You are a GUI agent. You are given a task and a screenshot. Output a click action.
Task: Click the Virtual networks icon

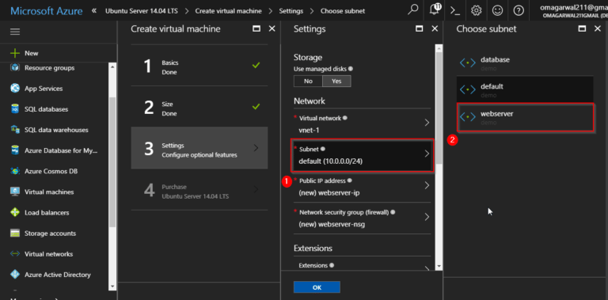[x=15, y=254]
